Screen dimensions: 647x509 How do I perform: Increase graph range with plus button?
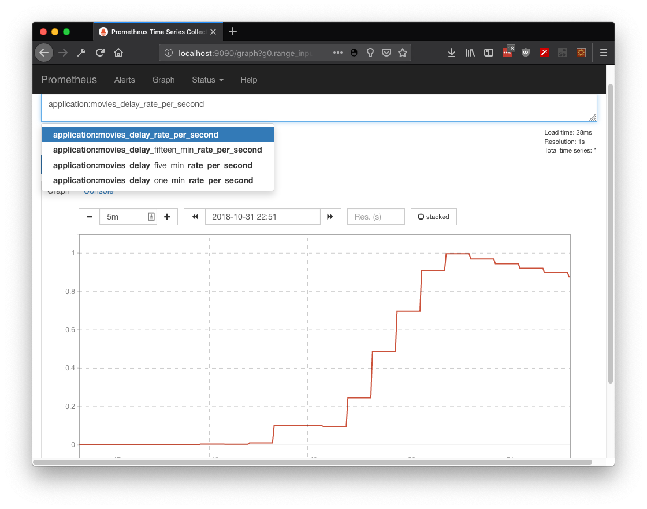pos(167,217)
